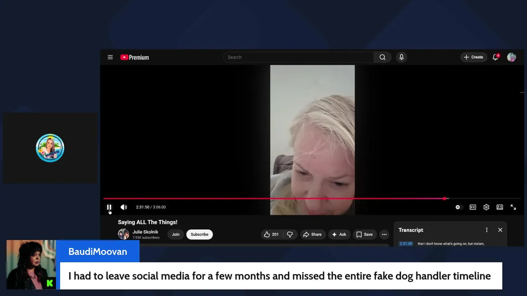This screenshot has width=527, height=296.
Task: Share the video
Action: click(312, 234)
